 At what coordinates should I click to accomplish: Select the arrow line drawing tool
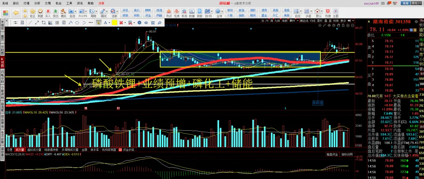click(x=37, y=23)
